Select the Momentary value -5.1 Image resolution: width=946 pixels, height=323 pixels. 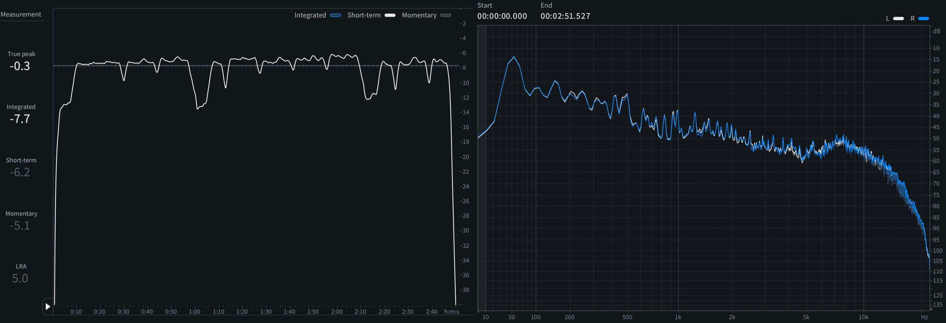tap(20, 225)
